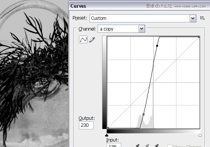
Task: Open the preset options menu icon
Action: 202,18
